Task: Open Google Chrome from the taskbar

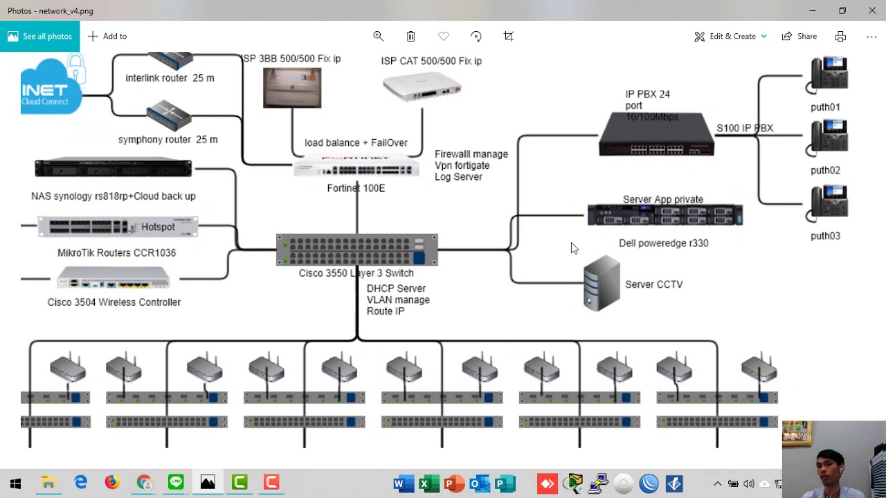Action: coord(144,483)
